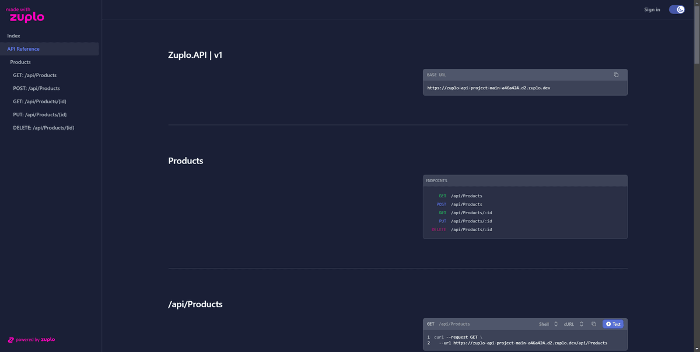
Task: Toggle the dark mode switch
Action: 676,9
